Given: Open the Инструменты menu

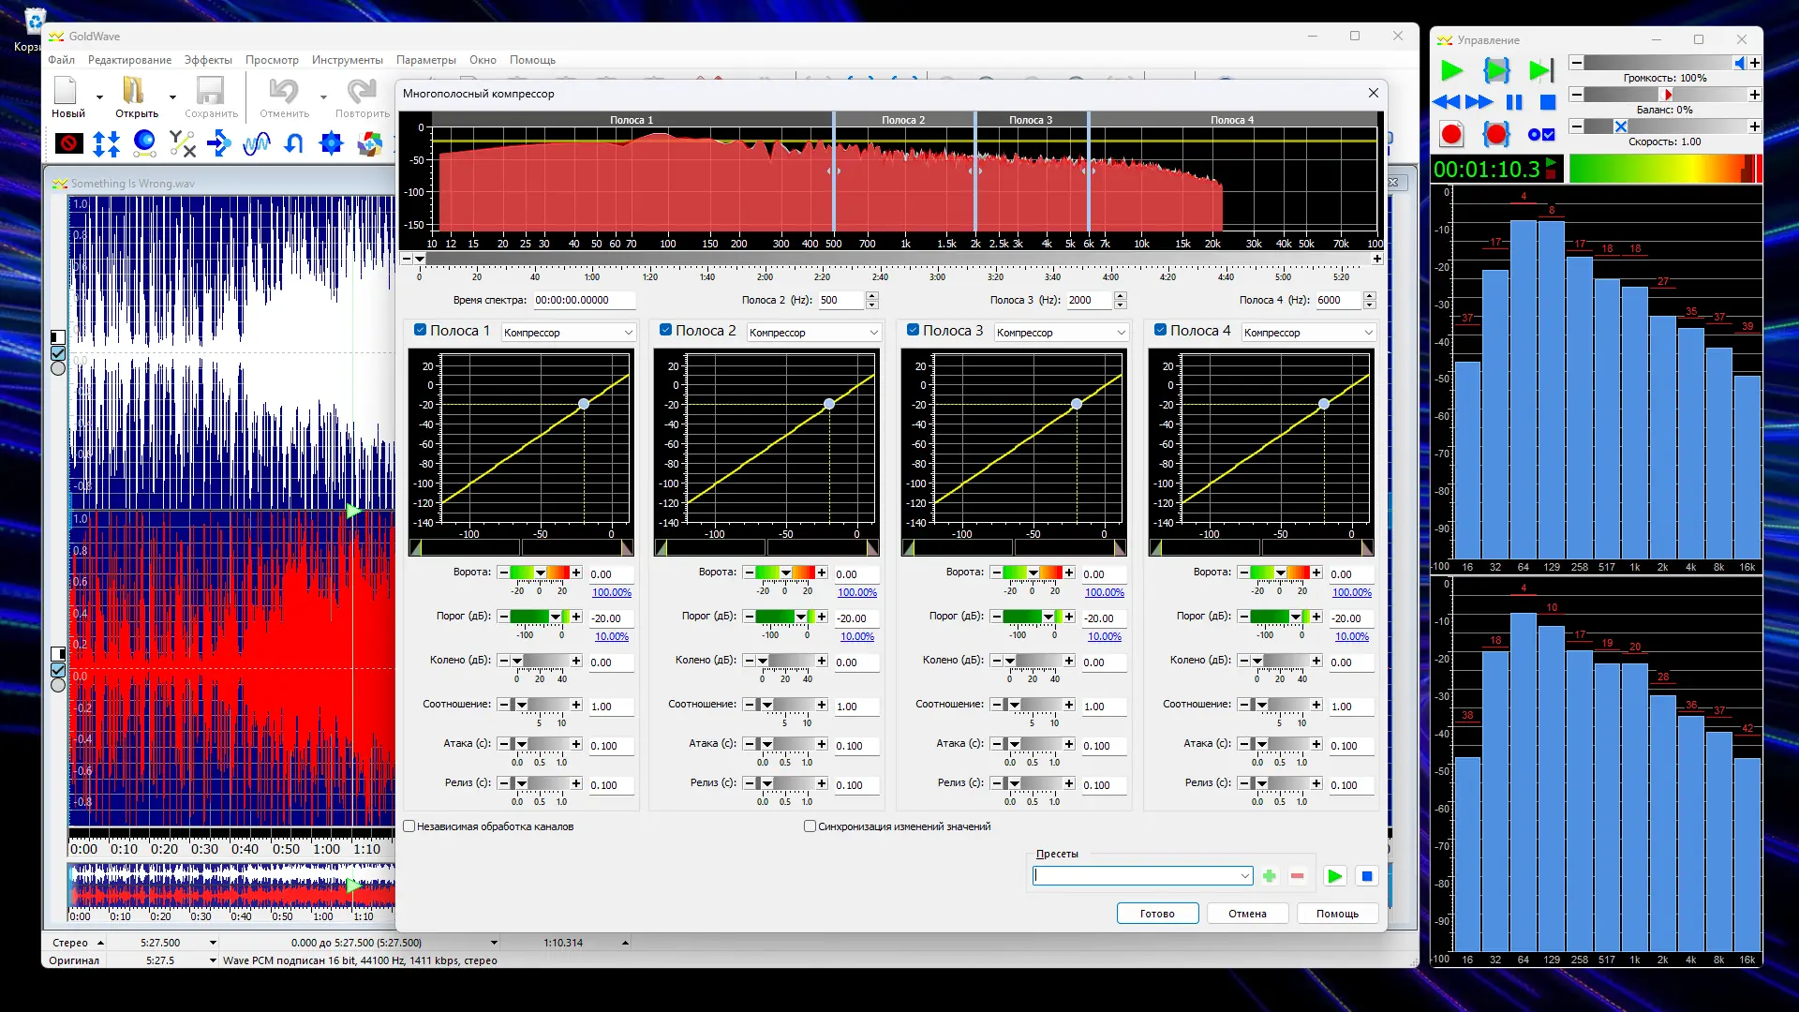Looking at the screenshot, I should [347, 60].
